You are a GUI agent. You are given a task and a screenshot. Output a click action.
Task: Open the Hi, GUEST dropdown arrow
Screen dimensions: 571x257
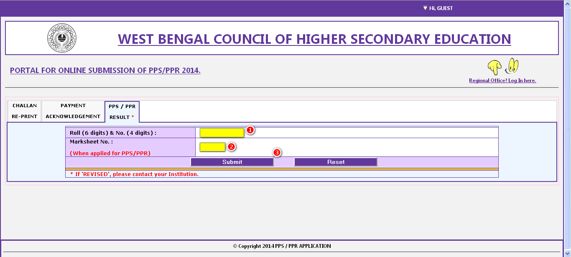[425, 8]
